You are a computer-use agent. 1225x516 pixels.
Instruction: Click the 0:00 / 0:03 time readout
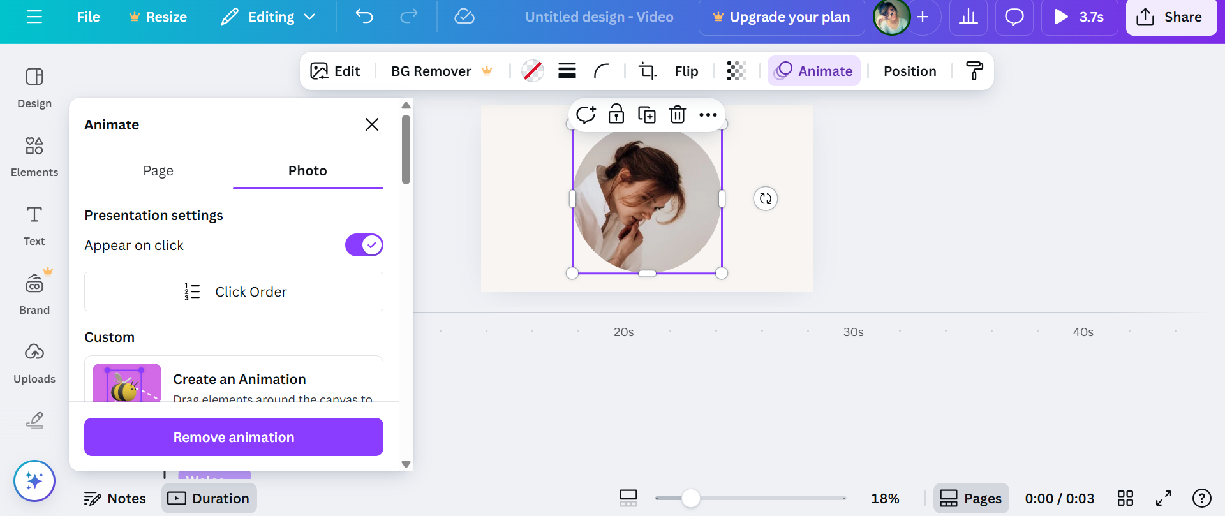pos(1059,498)
